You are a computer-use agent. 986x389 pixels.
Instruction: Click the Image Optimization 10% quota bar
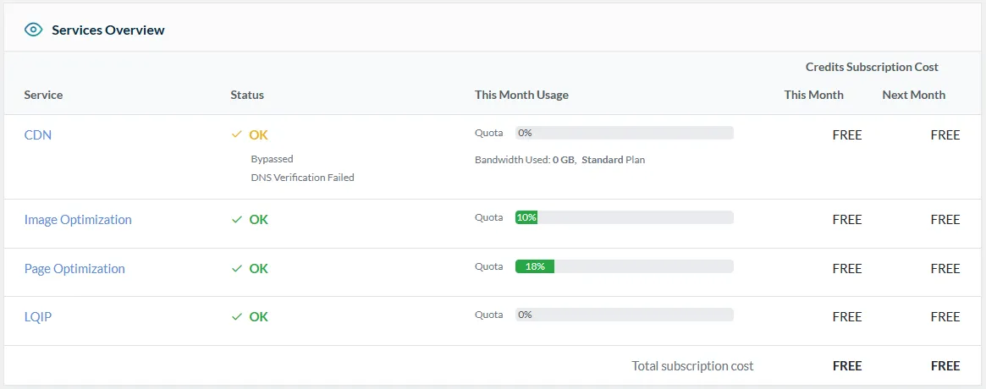pos(624,217)
